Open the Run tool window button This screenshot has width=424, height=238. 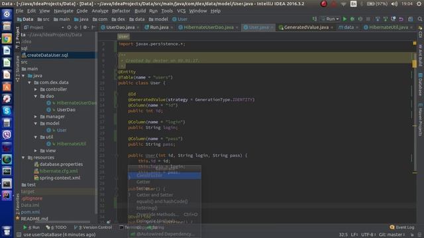[x=32, y=227]
